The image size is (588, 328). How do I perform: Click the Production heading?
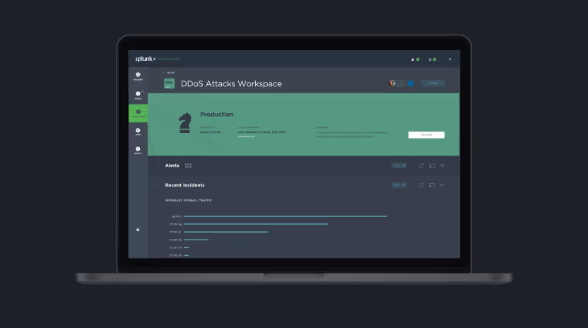click(217, 115)
